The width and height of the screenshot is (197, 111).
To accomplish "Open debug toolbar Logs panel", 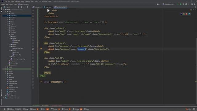I will [x=26, y=109].
